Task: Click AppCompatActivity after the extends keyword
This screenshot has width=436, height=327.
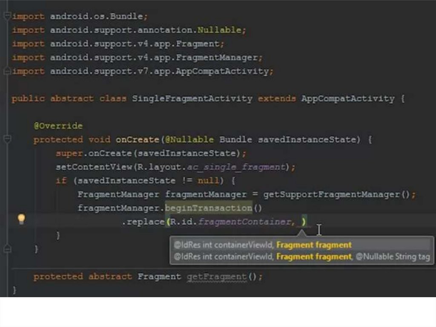Action: 348,98
